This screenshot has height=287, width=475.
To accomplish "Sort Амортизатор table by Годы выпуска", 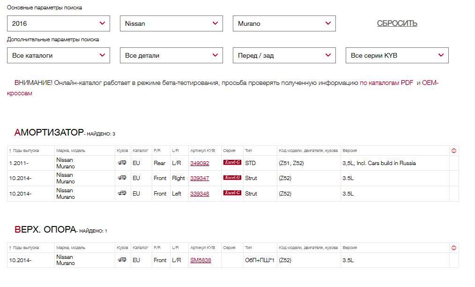I will [x=24, y=151].
